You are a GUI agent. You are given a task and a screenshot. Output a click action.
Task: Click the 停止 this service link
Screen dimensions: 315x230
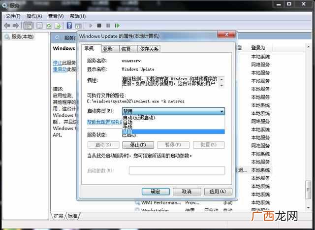pos(58,63)
